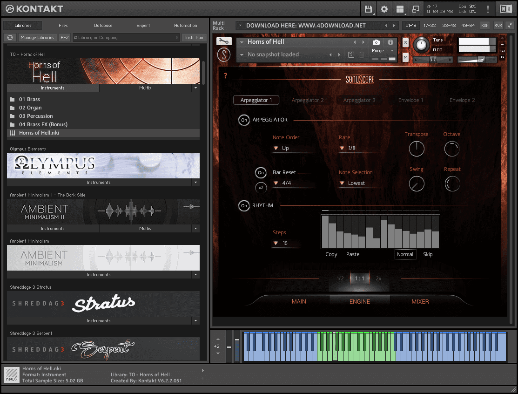The image size is (518, 394).
Task: Click Manage Libraries button
Action: (37, 38)
